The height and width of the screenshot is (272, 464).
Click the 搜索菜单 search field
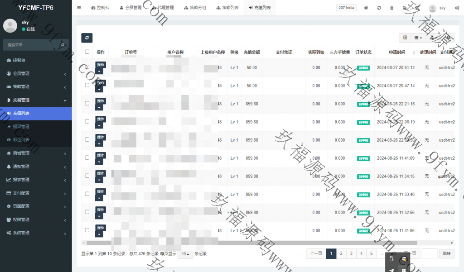tap(32, 45)
